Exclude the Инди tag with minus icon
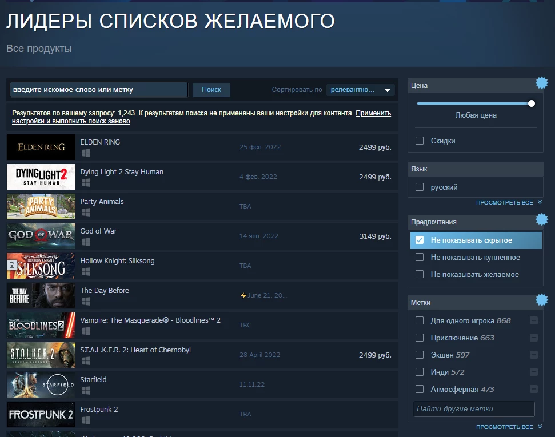555x437 pixels. click(x=534, y=372)
